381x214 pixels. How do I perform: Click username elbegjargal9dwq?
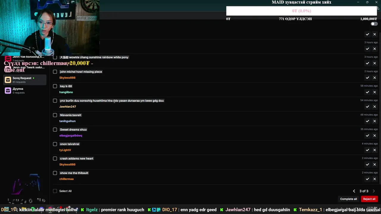click(71, 136)
